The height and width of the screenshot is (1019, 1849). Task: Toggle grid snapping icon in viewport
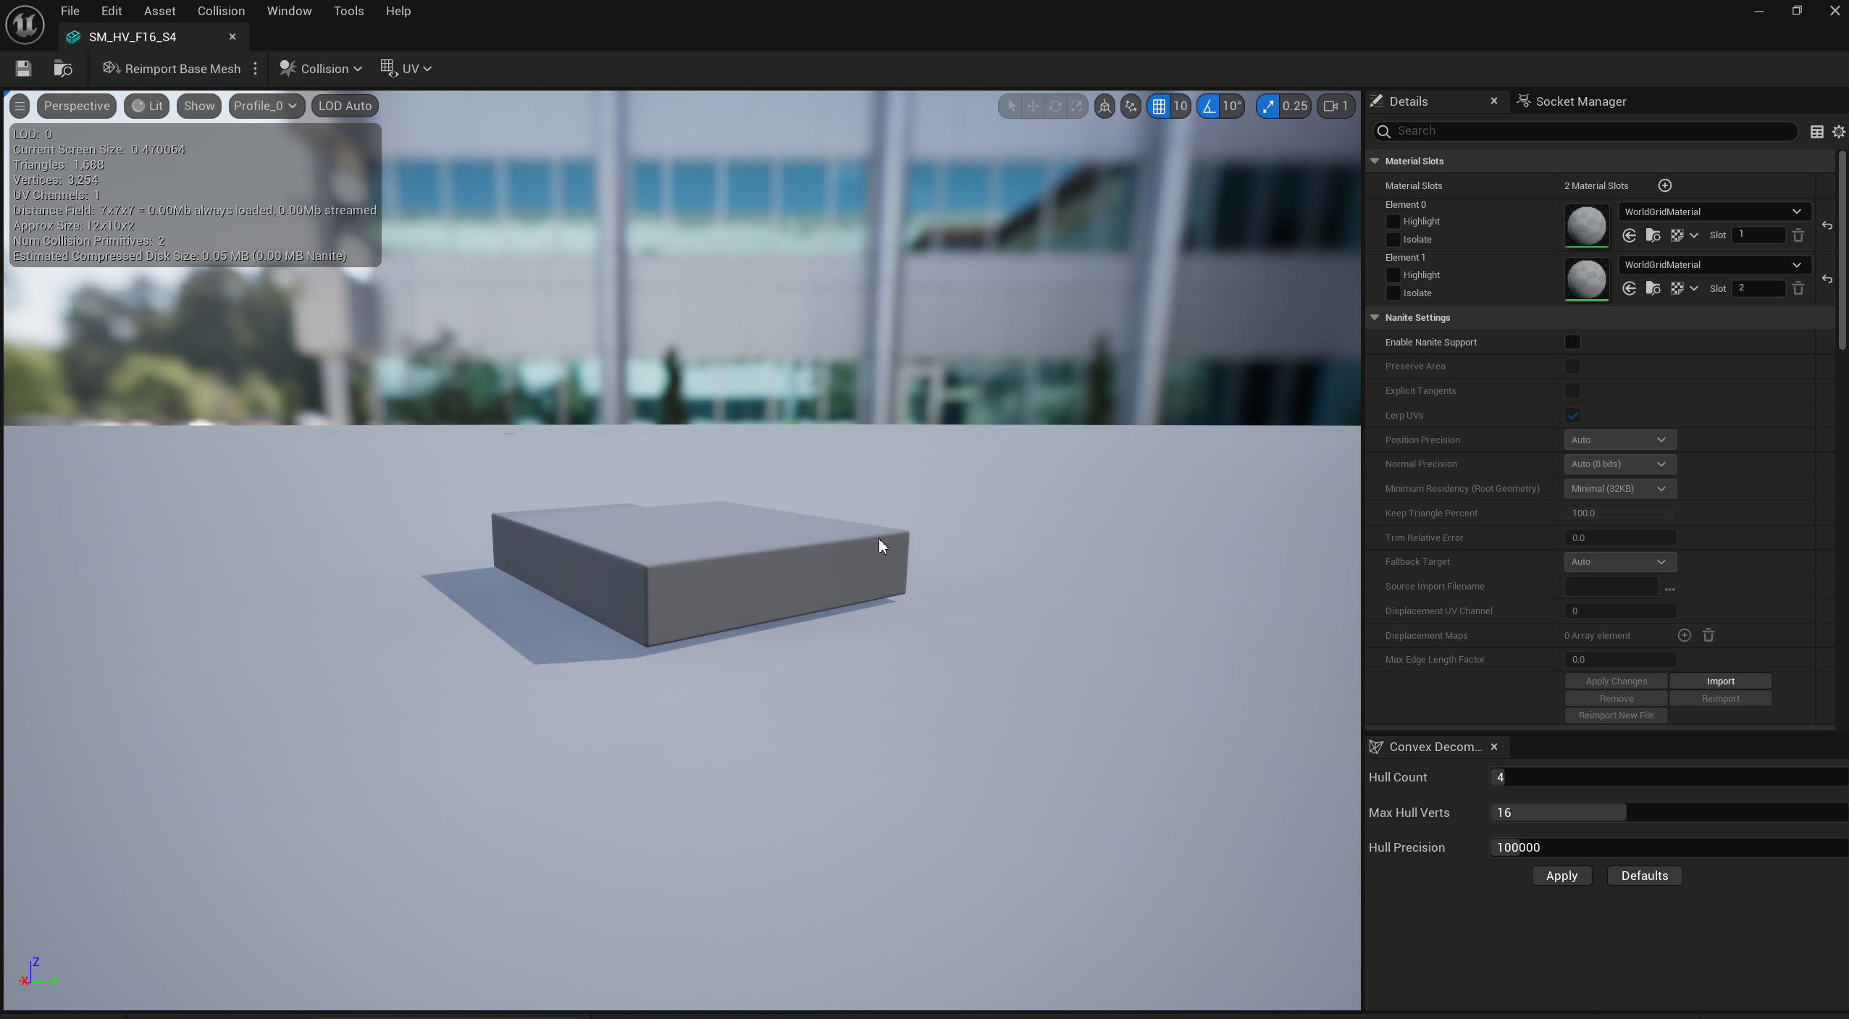pos(1159,106)
